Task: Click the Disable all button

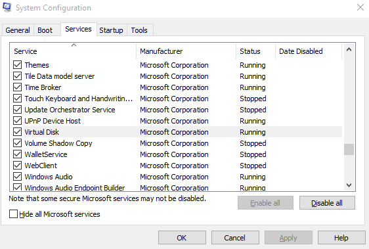Action: 327,203
